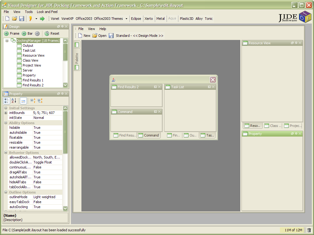Collapse the Behavior Options category
The height and width of the screenshot is (235, 314).
click(x=6, y=153)
